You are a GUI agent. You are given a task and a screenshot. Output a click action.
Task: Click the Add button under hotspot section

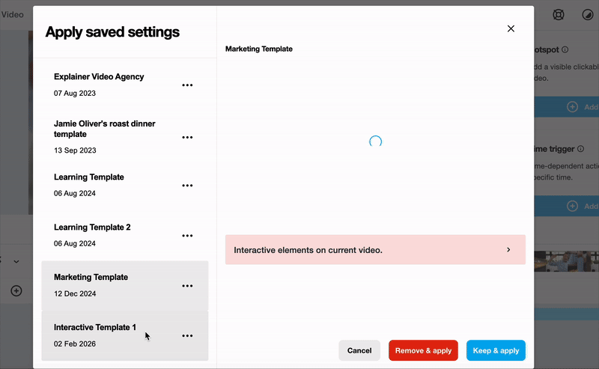567,107
